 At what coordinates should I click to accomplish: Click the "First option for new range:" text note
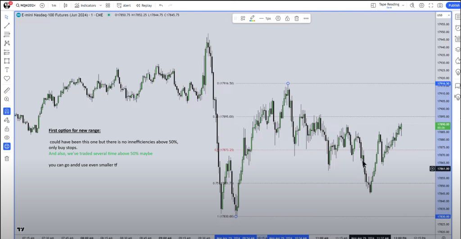click(75, 130)
